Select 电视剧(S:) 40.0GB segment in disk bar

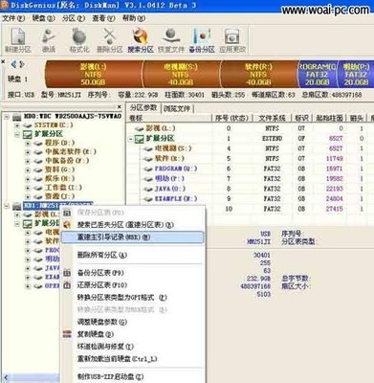click(x=181, y=74)
